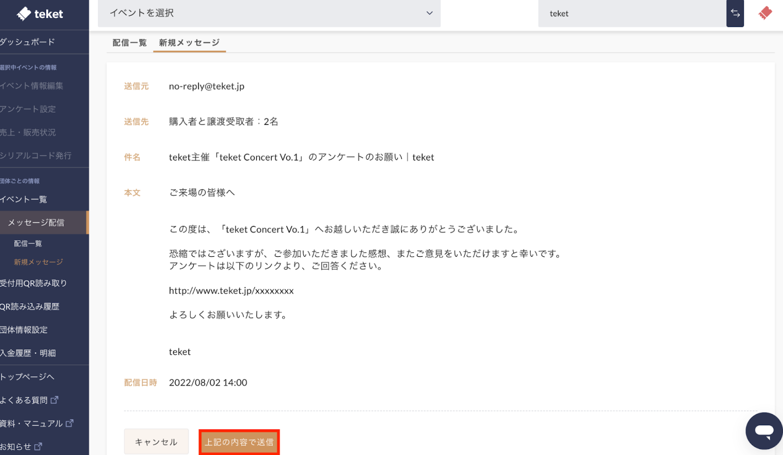
Task: Click the red ticket icon top right
Action: 765,13
